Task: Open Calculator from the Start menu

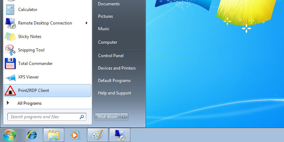Action: coord(28,10)
